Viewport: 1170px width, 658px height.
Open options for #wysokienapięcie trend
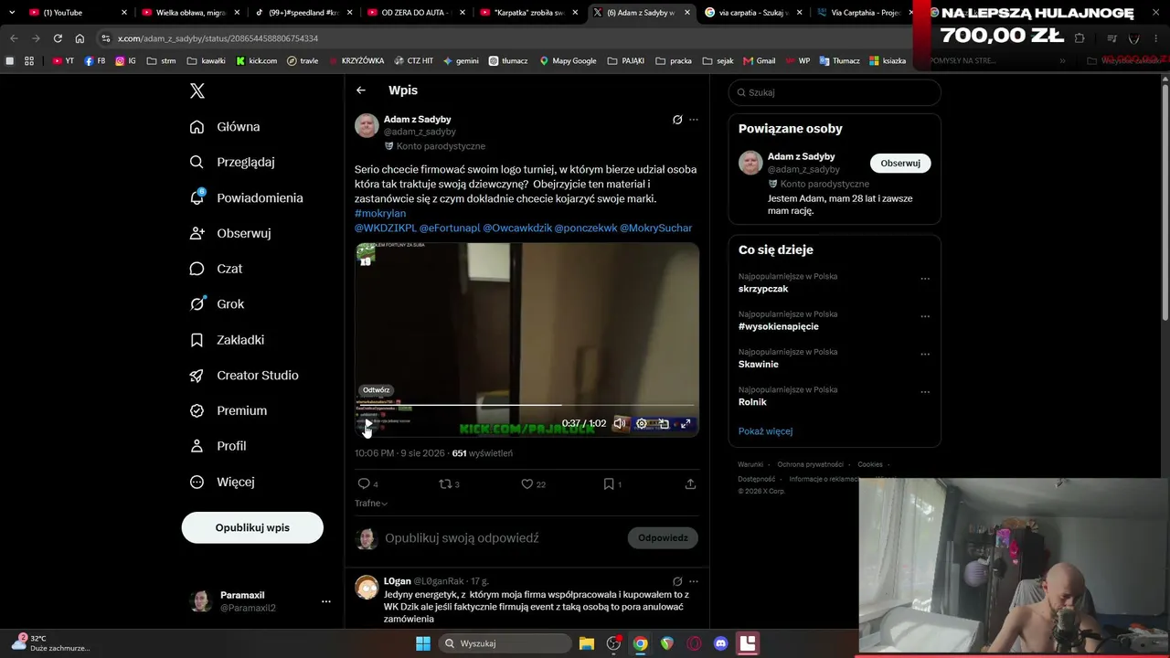point(925,316)
